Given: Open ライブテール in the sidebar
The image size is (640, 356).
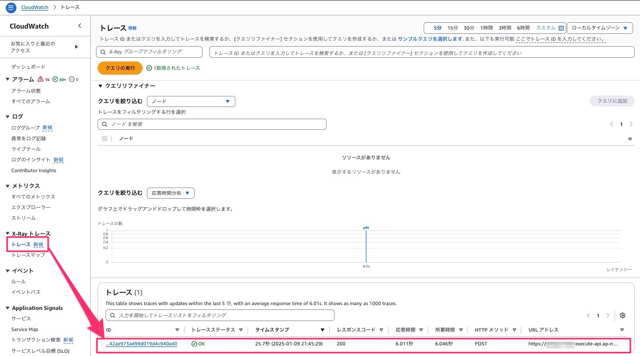Looking at the screenshot, I should click(x=26, y=149).
